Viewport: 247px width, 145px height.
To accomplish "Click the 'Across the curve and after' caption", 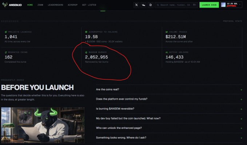I will click(x=179, y=42).
